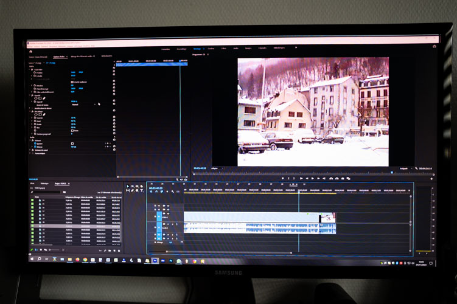Reset the Position parameter
The image size is (457, 304).
tap(114, 71)
